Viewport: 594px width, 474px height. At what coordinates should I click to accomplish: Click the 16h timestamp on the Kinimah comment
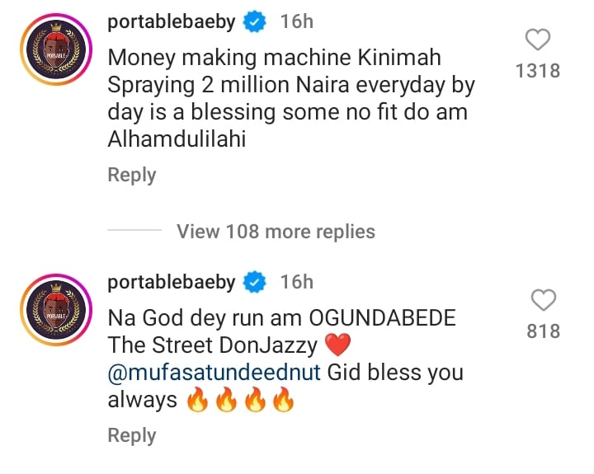tap(296, 22)
